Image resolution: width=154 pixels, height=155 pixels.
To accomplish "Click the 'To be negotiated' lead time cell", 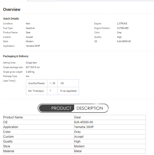I will [68, 91].
